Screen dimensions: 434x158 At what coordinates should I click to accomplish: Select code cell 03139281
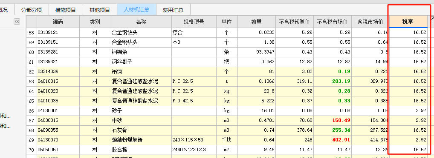pyautogui.click(x=58, y=52)
